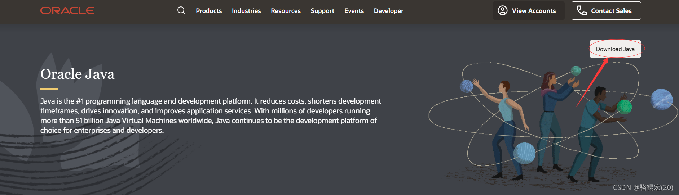This screenshot has width=679, height=195.
Task: Click the large blue planet at right edge
Action: pos(662,99)
